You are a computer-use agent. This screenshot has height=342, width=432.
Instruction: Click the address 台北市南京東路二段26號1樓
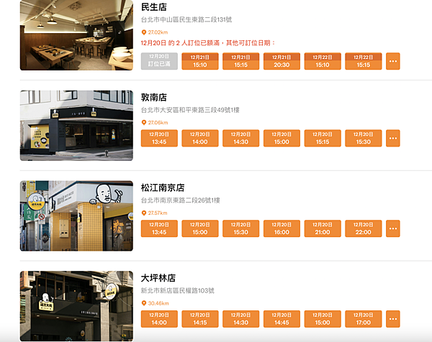coord(181,200)
